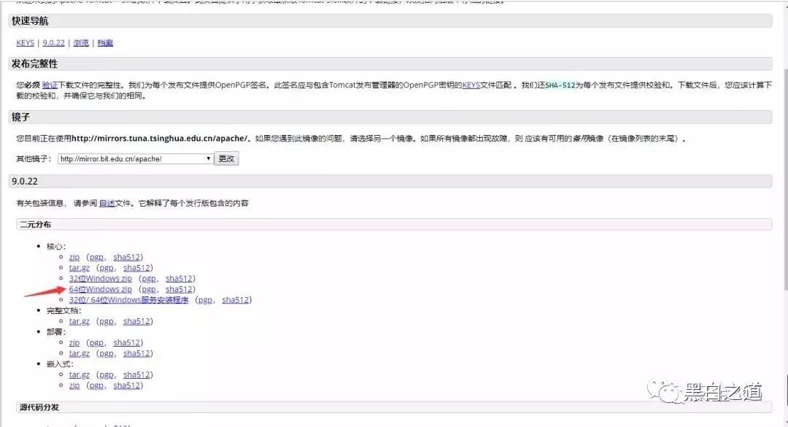Click the 更改 button beside the mirror list

point(226,158)
